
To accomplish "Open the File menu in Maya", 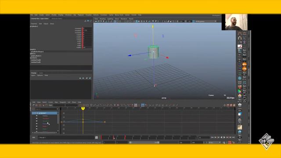I will click(x=32, y=15).
